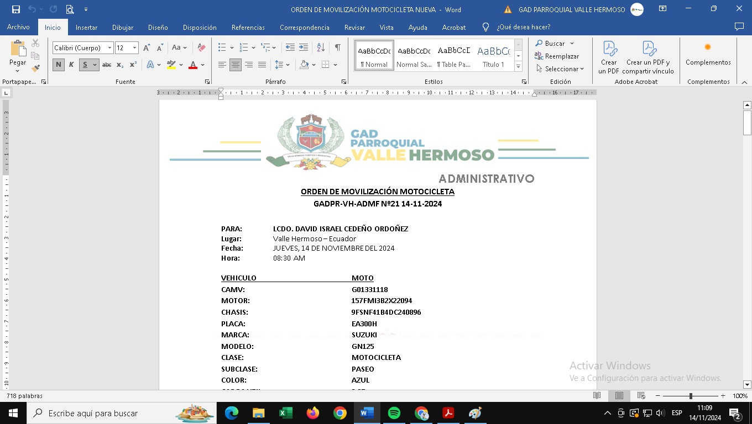This screenshot has width=752, height=424.
Task: Click the Save icon in title bar
Action: pyautogui.click(x=15, y=9)
